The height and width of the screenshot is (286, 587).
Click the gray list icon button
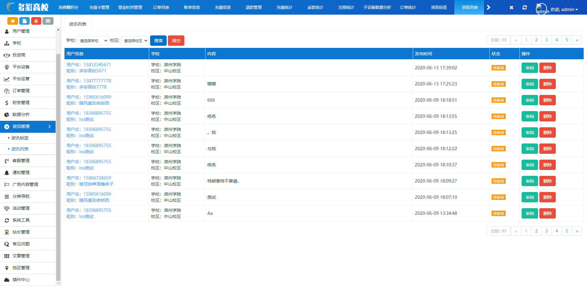(48, 21)
